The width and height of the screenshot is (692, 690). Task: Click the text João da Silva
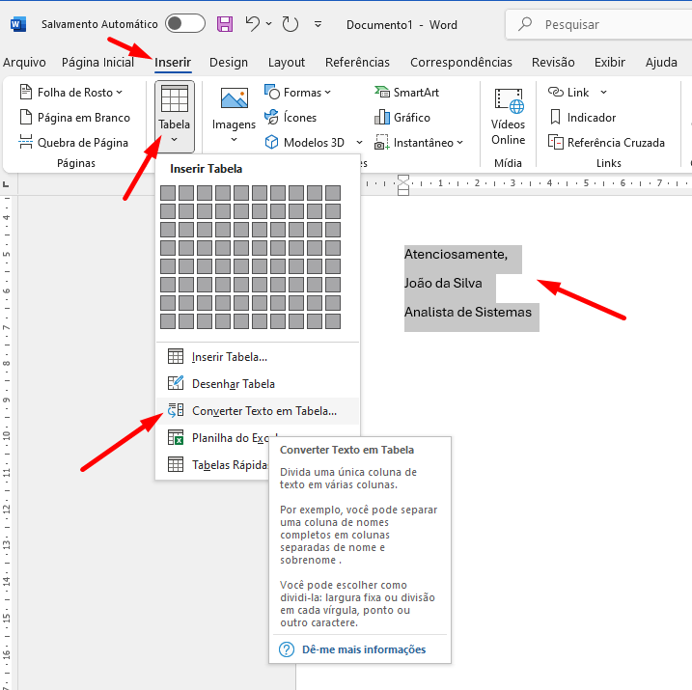(443, 283)
